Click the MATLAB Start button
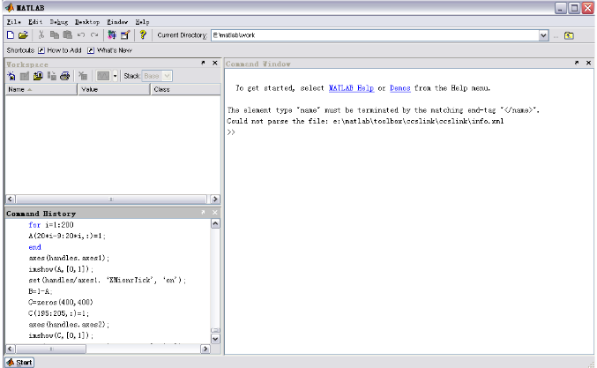 [19, 363]
